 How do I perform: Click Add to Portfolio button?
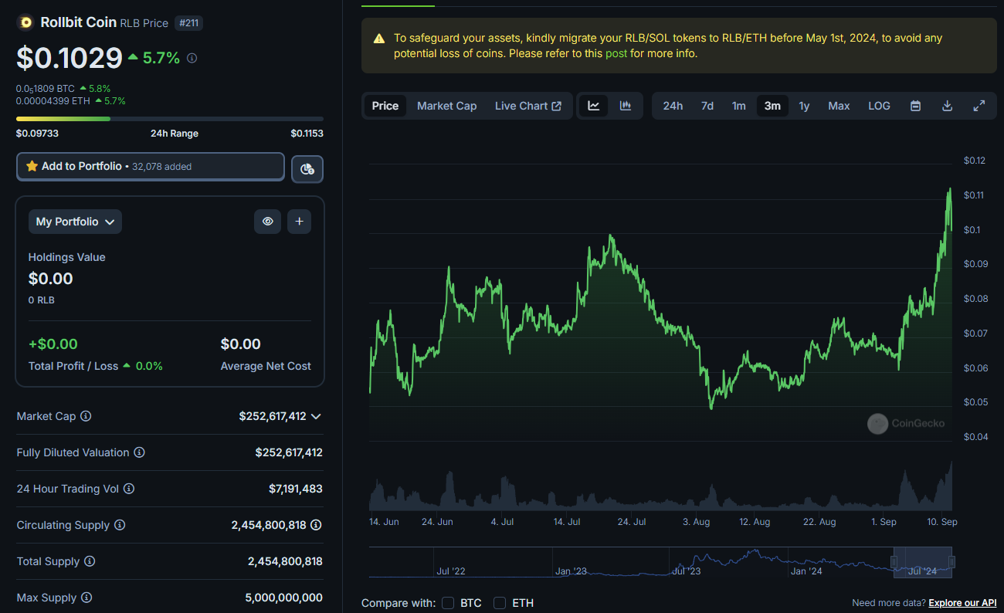click(151, 167)
